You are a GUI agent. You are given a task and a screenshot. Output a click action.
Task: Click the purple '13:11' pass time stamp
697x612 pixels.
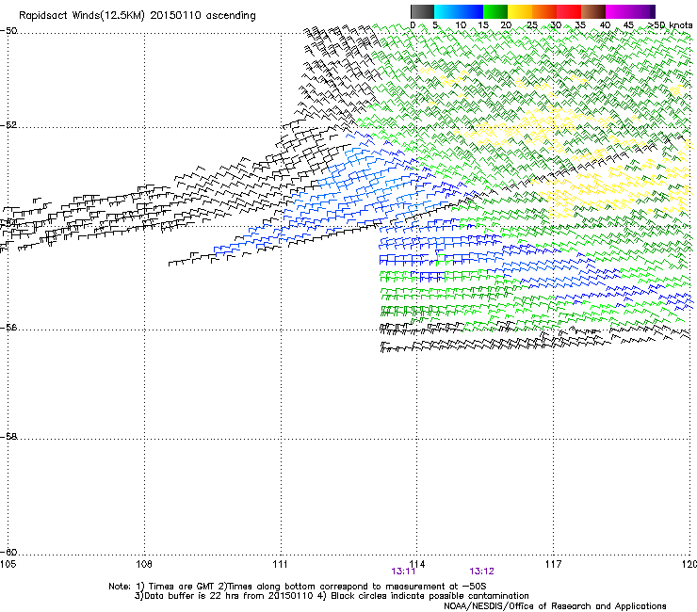click(x=403, y=572)
